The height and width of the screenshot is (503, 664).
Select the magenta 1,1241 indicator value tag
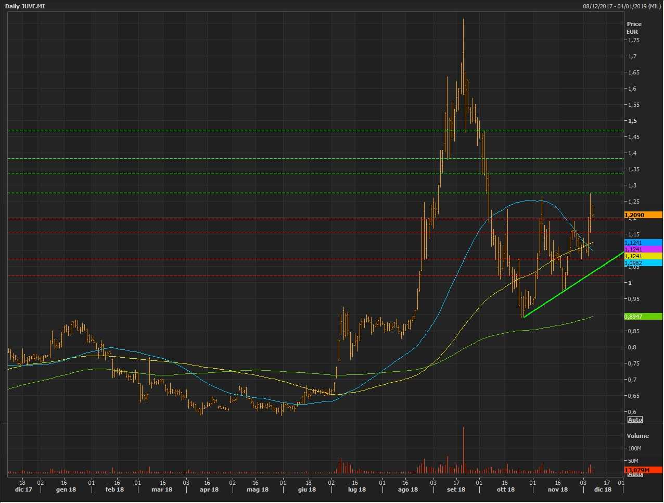click(x=643, y=249)
